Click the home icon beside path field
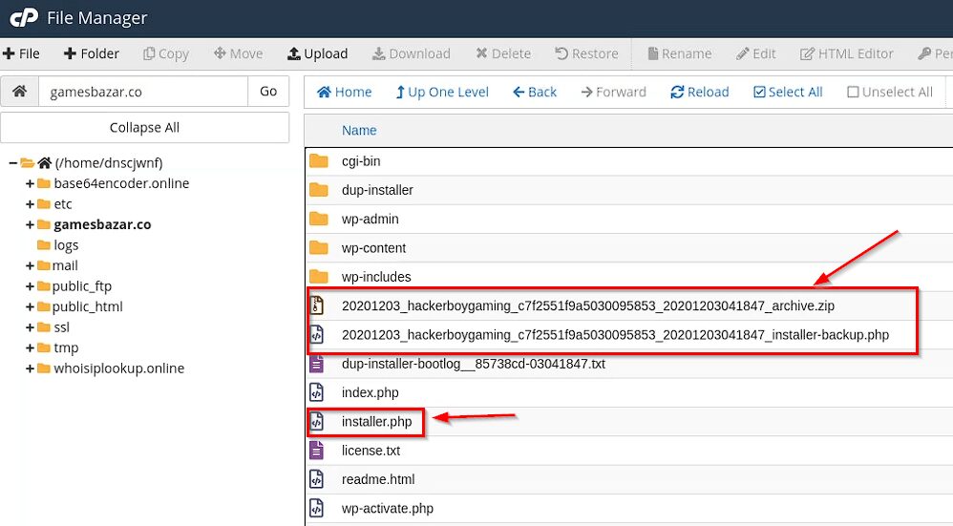Image resolution: width=953 pixels, height=526 pixels. point(19,91)
